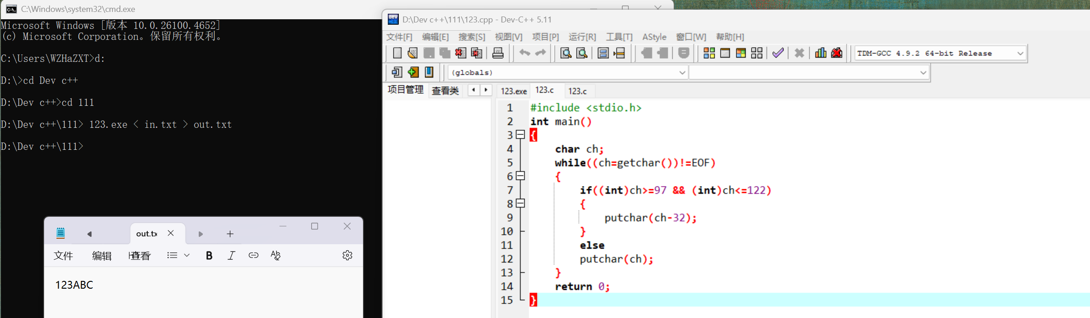Click the Delete profiling information icon
Image resolution: width=1090 pixels, height=318 pixels.
pyautogui.click(x=837, y=53)
